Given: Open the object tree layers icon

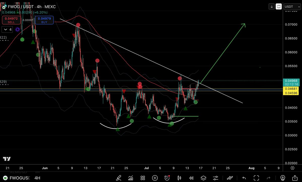Looking at the screenshot, I should [203, 178].
